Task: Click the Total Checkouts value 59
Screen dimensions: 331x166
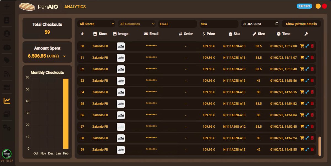Action: pyautogui.click(x=47, y=32)
